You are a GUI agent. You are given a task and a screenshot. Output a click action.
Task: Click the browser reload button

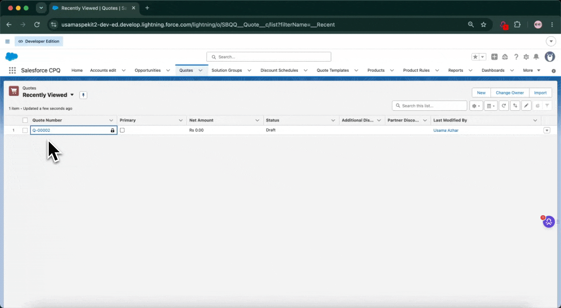coord(37,25)
